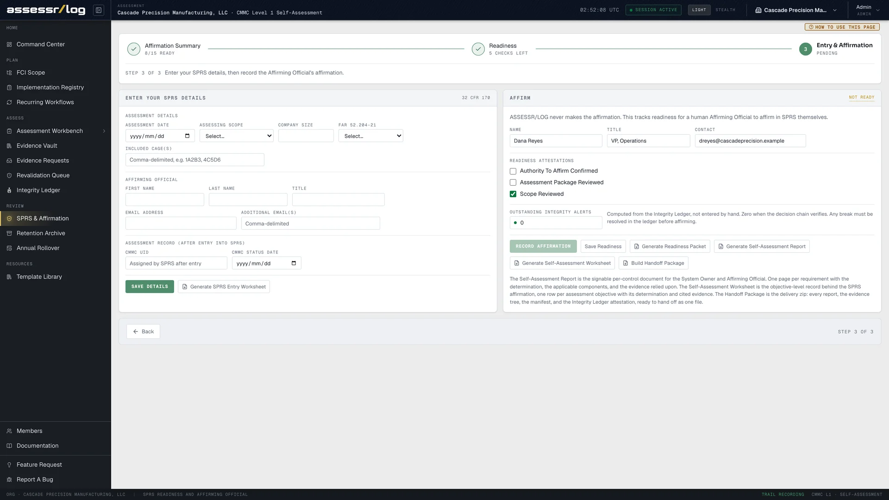889x500 pixels.
Task: Open Template Library
Action: coord(39,277)
